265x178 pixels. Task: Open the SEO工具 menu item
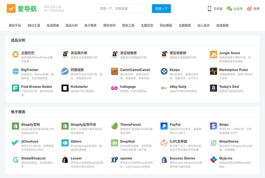pos(34,25)
